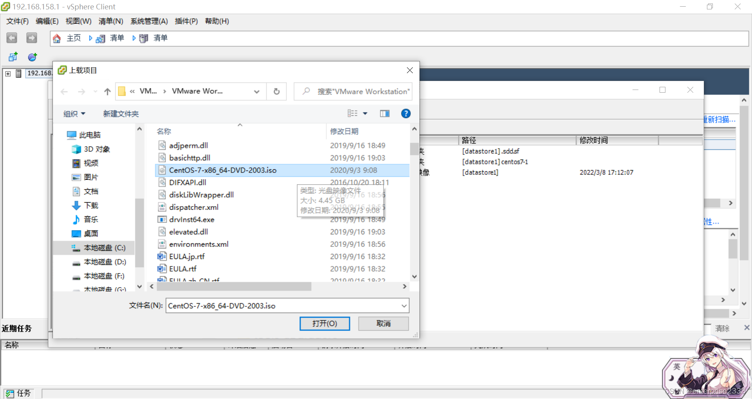Viewport: 752px width, 399px height.
Task: Open the 组织 dropdown menu
Action: coord(74,114)
